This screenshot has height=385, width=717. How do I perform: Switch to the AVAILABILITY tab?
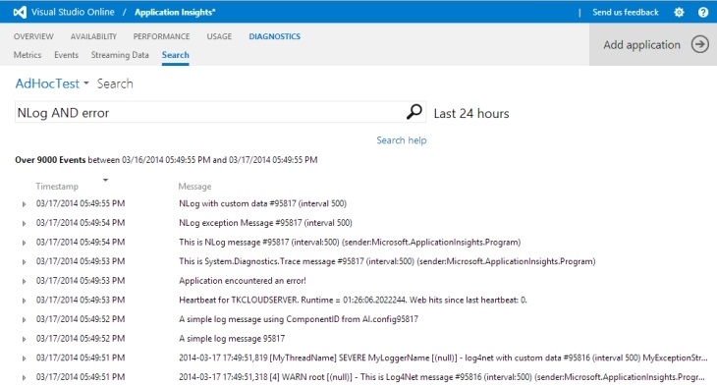pos(93,36)
